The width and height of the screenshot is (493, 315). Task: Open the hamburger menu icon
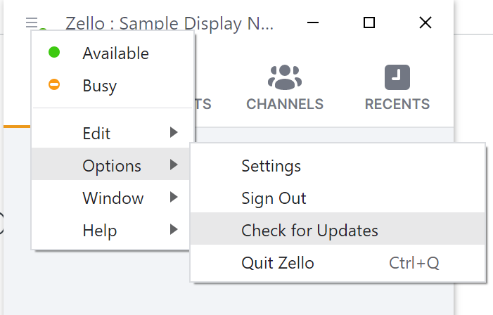click(32, 22)
